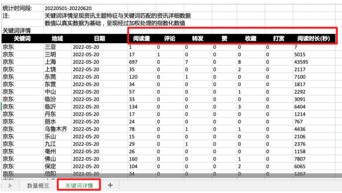
Task: Select the 阅读量 column header
Action: click(142, 39)
